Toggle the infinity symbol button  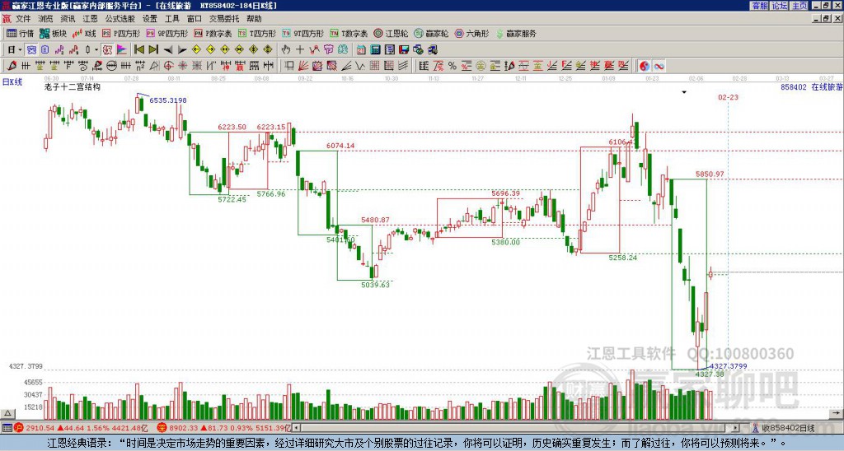coord(659,66)
